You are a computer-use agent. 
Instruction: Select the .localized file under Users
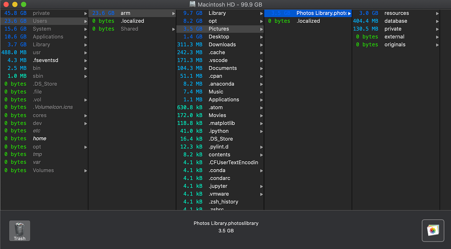(132, 21)
